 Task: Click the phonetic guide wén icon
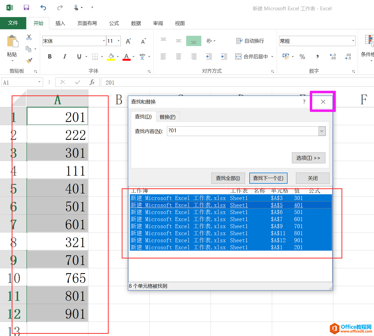coord(142,57)
